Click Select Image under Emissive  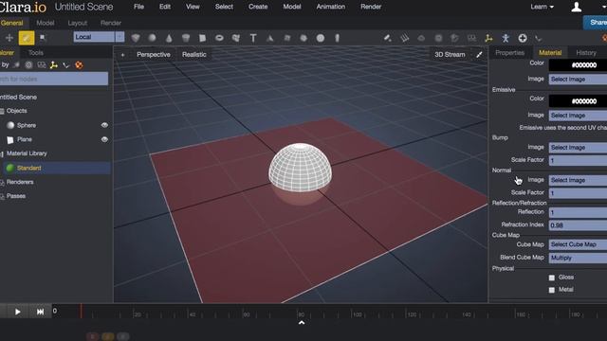578,116
